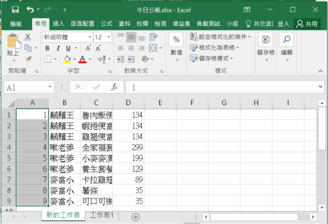Apply the yellow fill color
The height and width of the screenshot is (224, 328).
tap(67, 59)
